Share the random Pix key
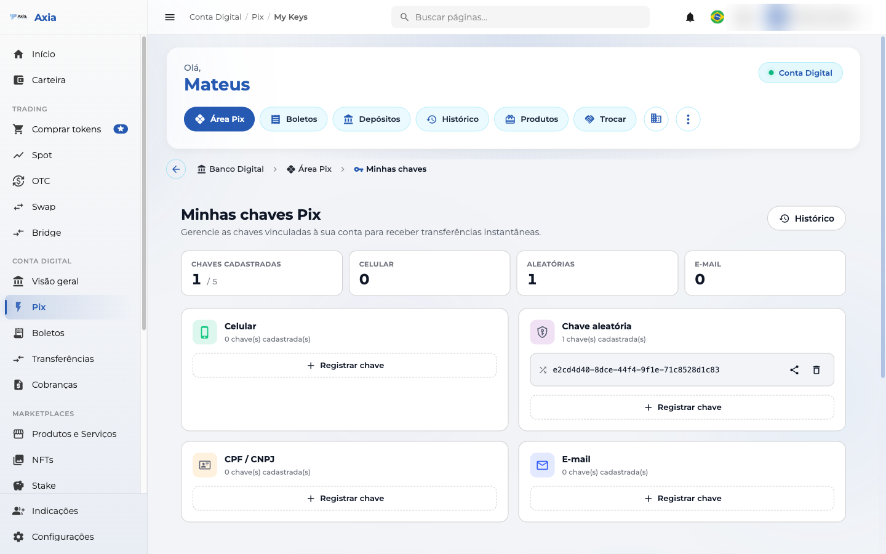This screenshot has height=554, width=886. point(794,370)
